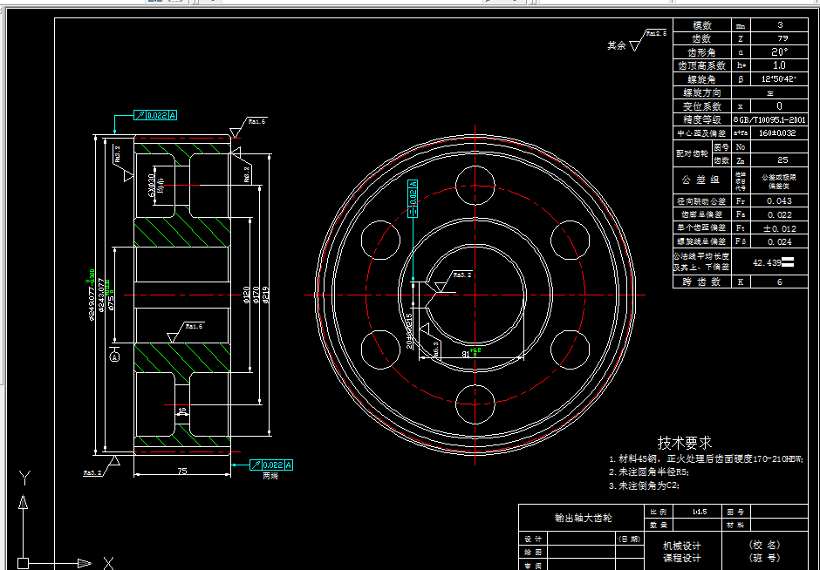Select the 75 face width dimension

pos(181,471)
